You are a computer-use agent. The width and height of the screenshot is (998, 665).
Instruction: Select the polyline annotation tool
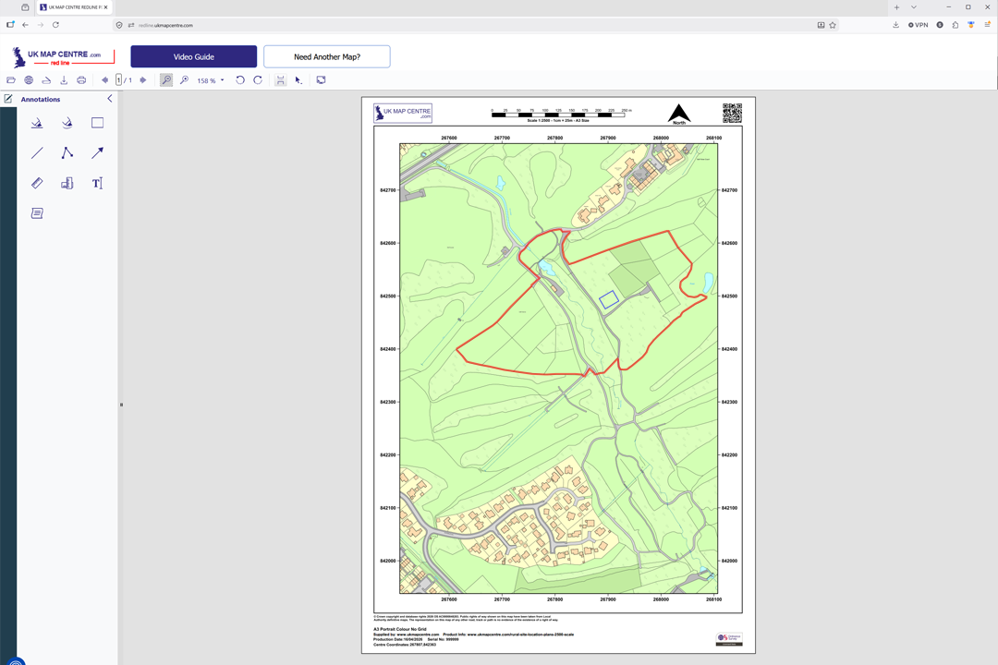coord(67,152)
